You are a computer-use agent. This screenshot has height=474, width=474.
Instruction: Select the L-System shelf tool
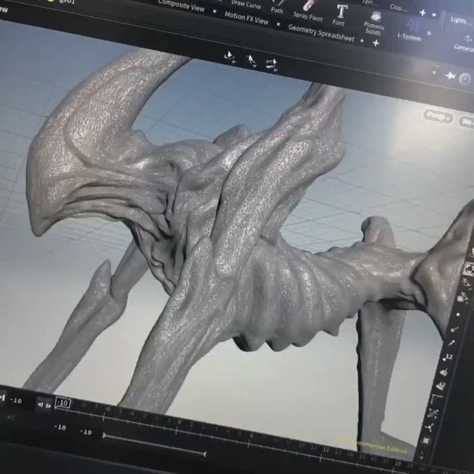click(410, 30)
